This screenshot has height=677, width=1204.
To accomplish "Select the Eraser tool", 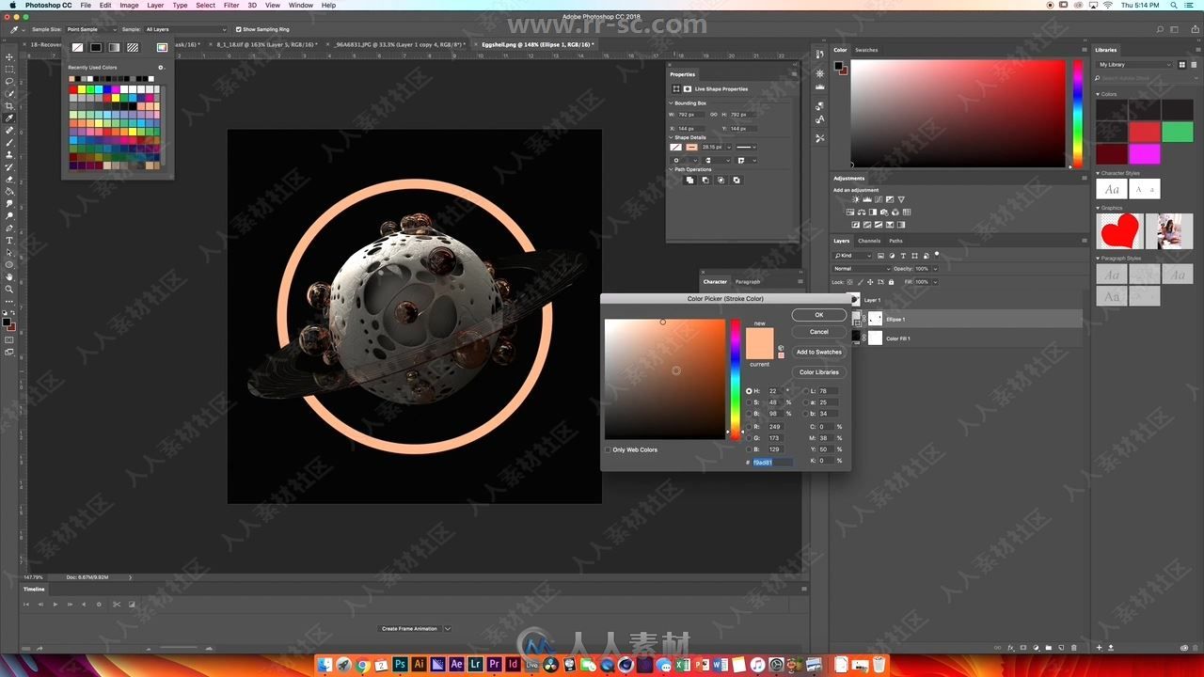I will pos(9,179).
